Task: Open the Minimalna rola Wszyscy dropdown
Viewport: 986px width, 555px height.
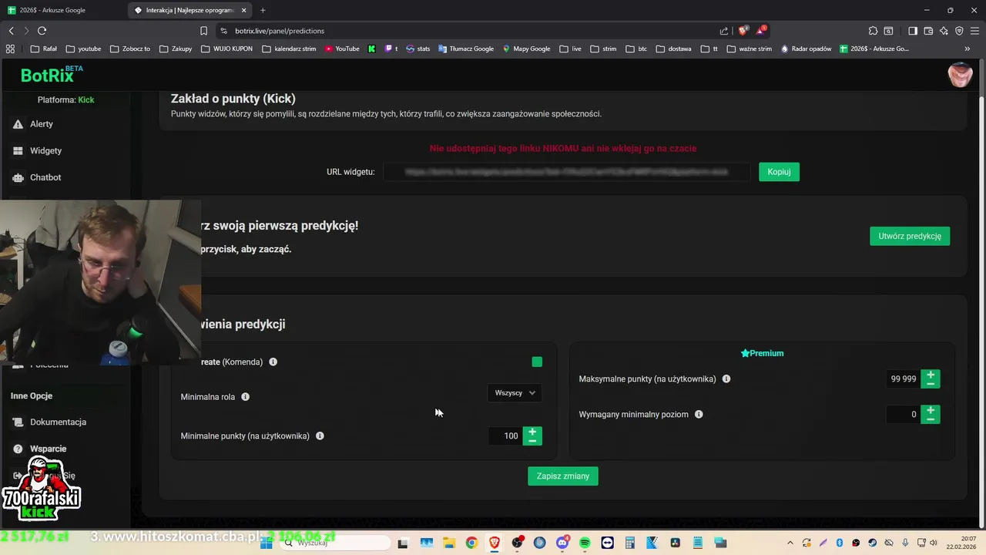Action: point(515,393)
